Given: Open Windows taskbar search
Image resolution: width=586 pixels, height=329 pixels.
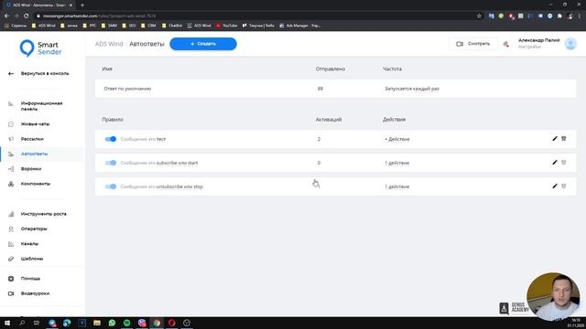Looking at the screenshot, I should pyautogui.click(x=22, y=323).
